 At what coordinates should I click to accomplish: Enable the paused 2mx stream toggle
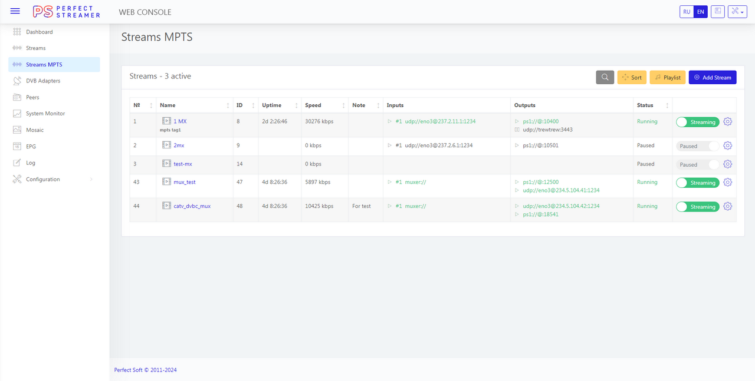[x=697, y=146]
